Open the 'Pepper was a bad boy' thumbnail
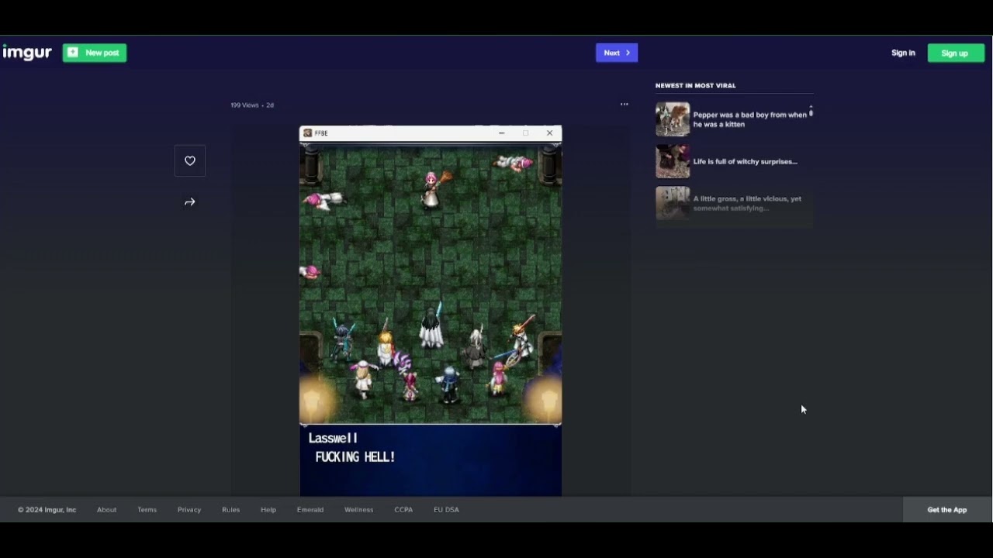Screen dimensions: 993x558 [x=673, y=119]
